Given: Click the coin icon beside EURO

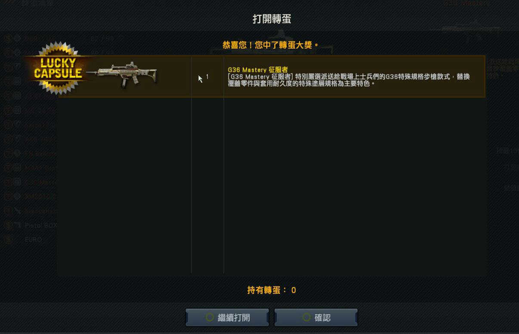Looking at the screenshot, I should (x=8, y=240).
